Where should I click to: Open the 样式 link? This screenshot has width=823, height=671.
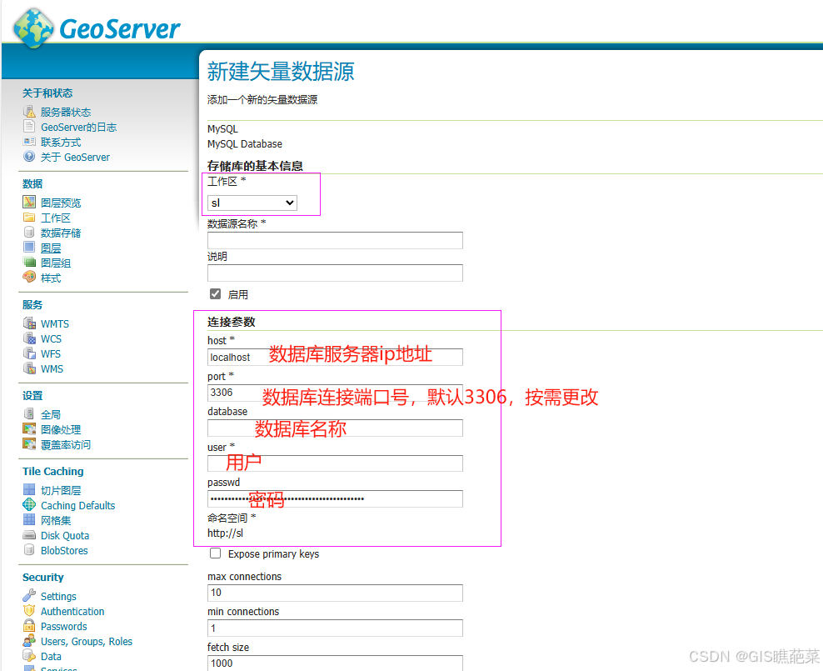pyautogui.click(x=51, y=278)
